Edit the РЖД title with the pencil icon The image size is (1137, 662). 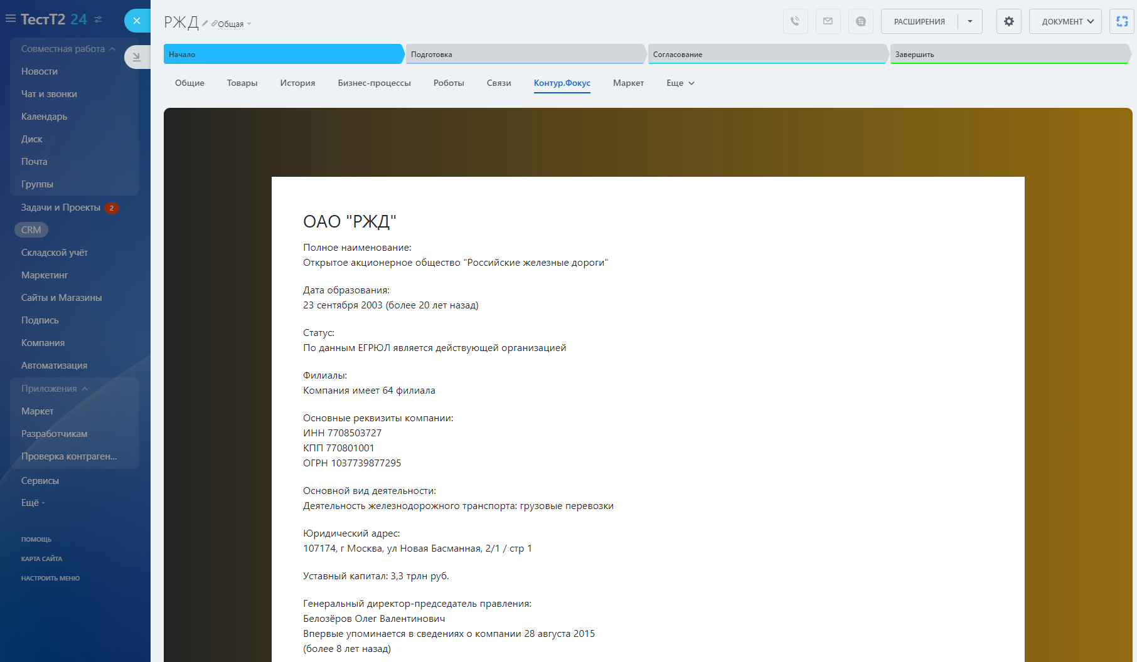tap(205, 23)
